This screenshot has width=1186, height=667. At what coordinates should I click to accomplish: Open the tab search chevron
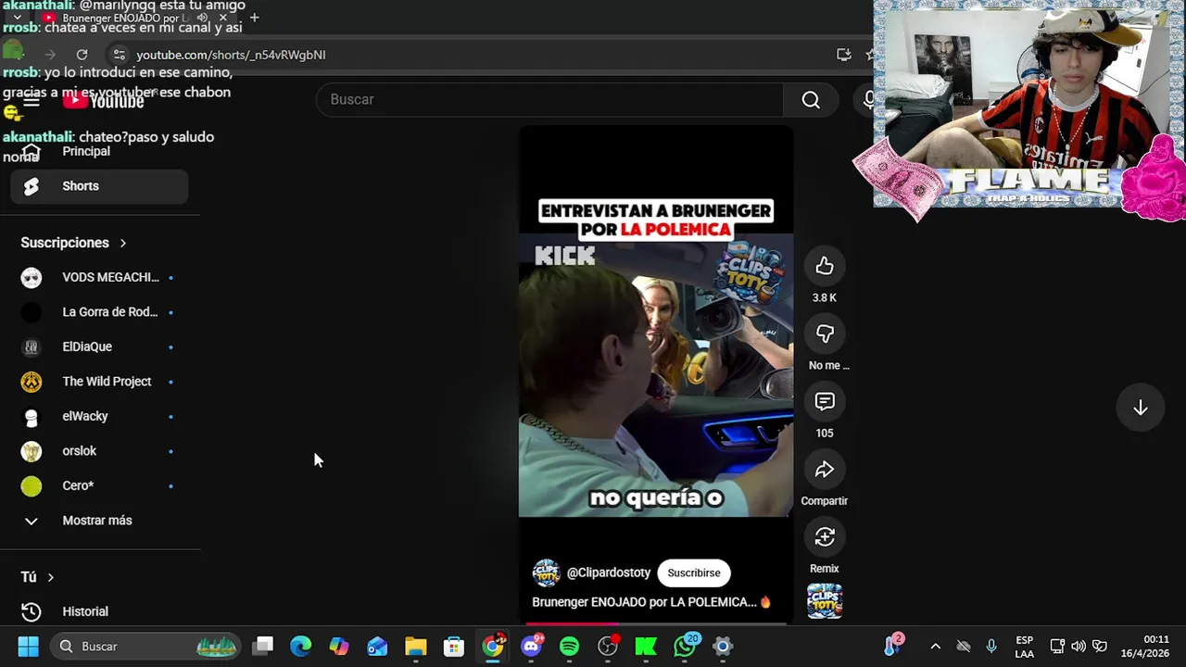click(17, 18)
